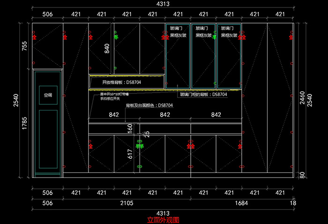Select the 开放格背板：DS8704 annotation

pyautogui.click(x=121, y=82)
